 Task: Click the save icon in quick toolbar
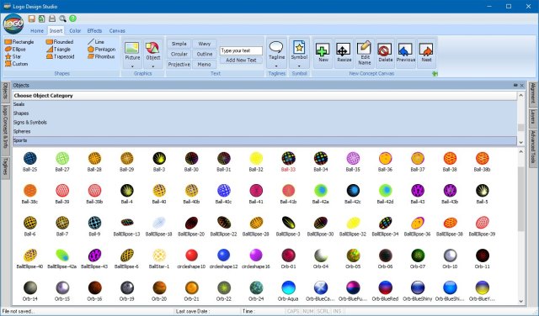click(x=32, y=18)
